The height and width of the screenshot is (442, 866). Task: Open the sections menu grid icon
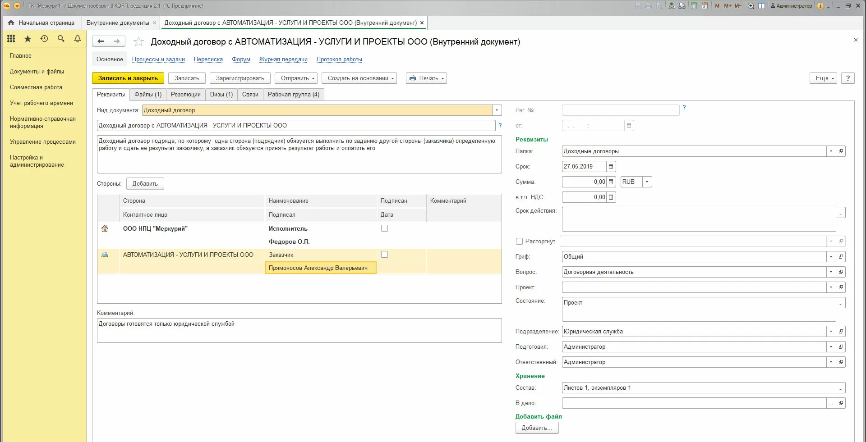click(11, 39)
